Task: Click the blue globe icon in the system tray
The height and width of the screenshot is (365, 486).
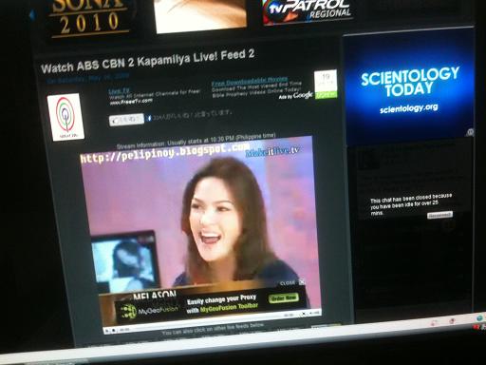Action: [x=480, y=317]
